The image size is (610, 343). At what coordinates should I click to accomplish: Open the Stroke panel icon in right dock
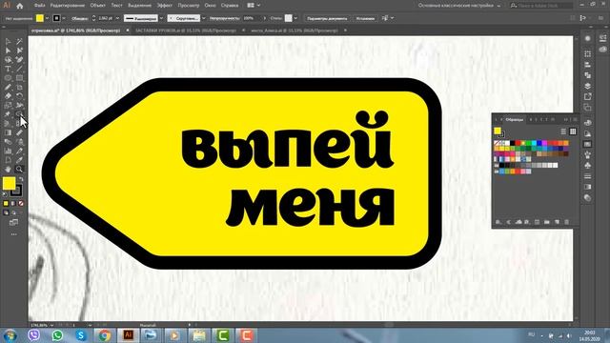tap(588, 176)
